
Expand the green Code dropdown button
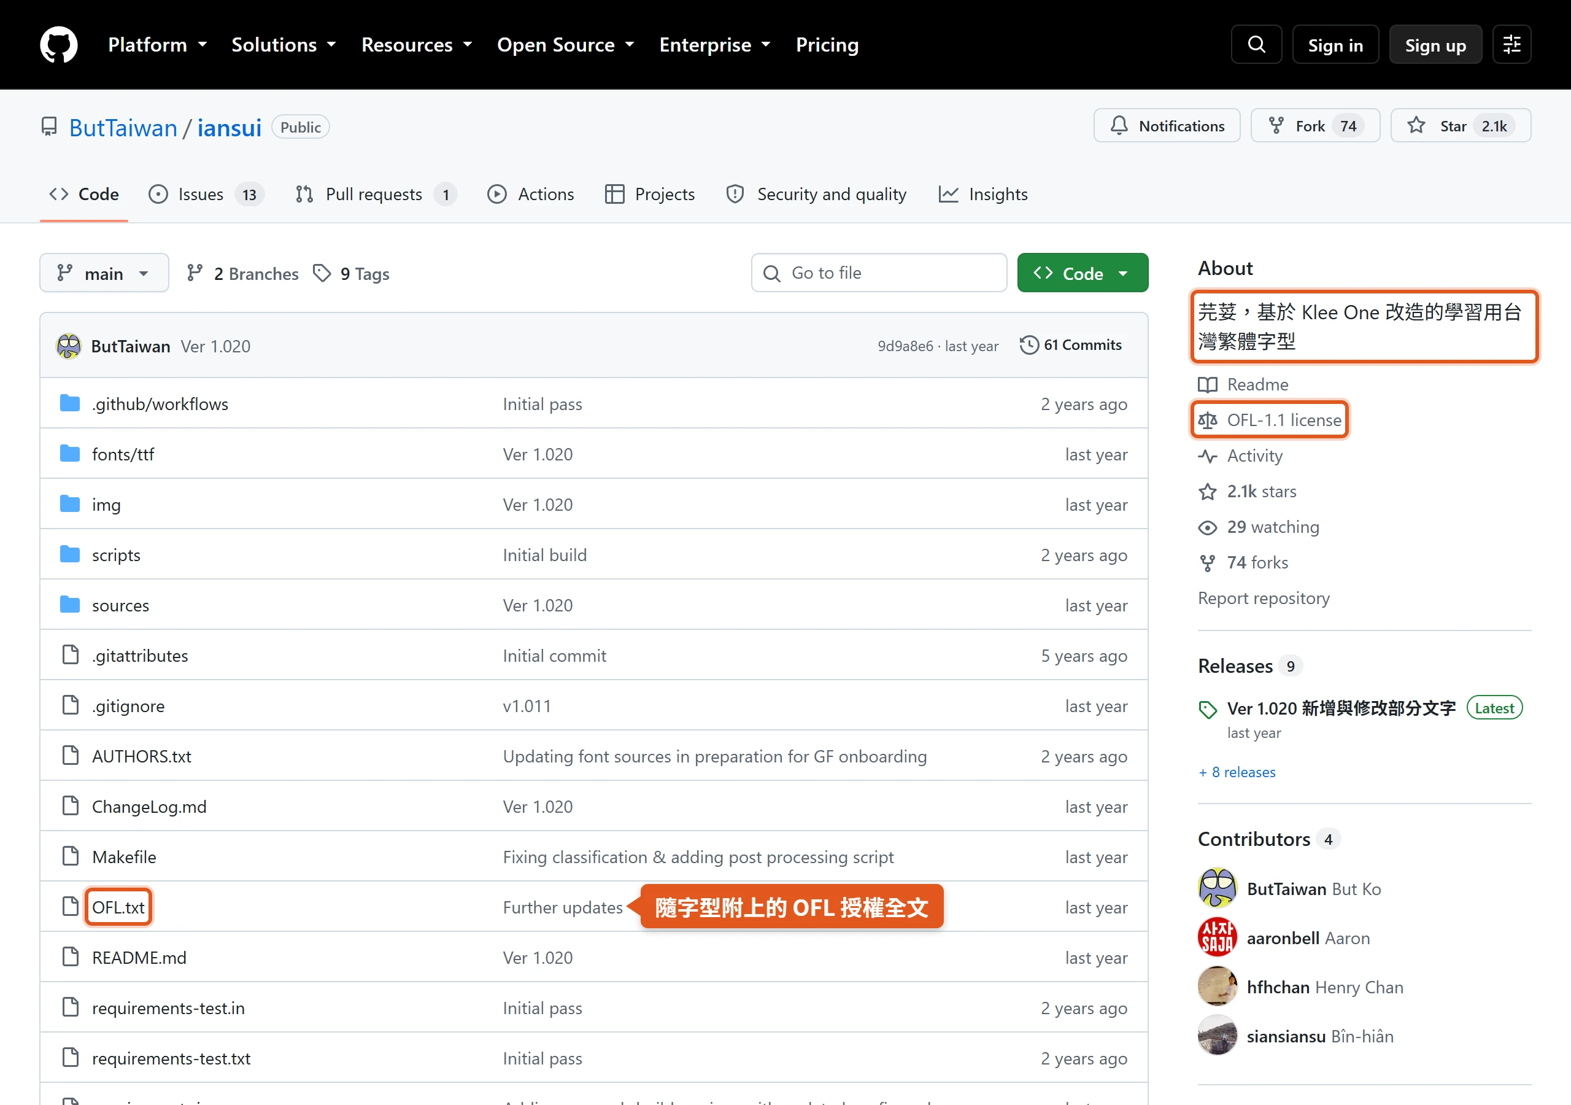pyautogui.click(x=1083, y=273)
